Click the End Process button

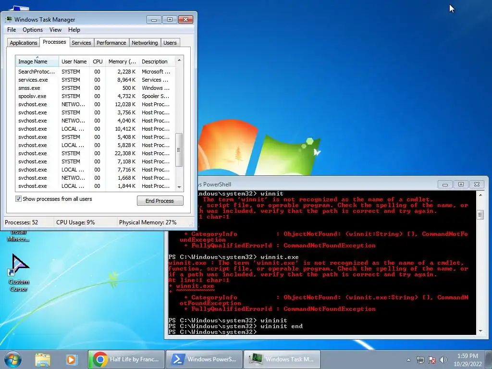(x=160, y=201)
